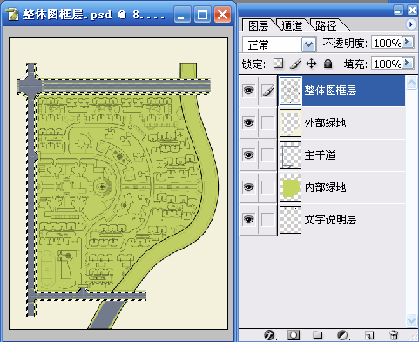The height and width of the screenshot is (342, 419).
Task: Open the blend mode 正常 dropdown
Action: click(x=308, y=44)
